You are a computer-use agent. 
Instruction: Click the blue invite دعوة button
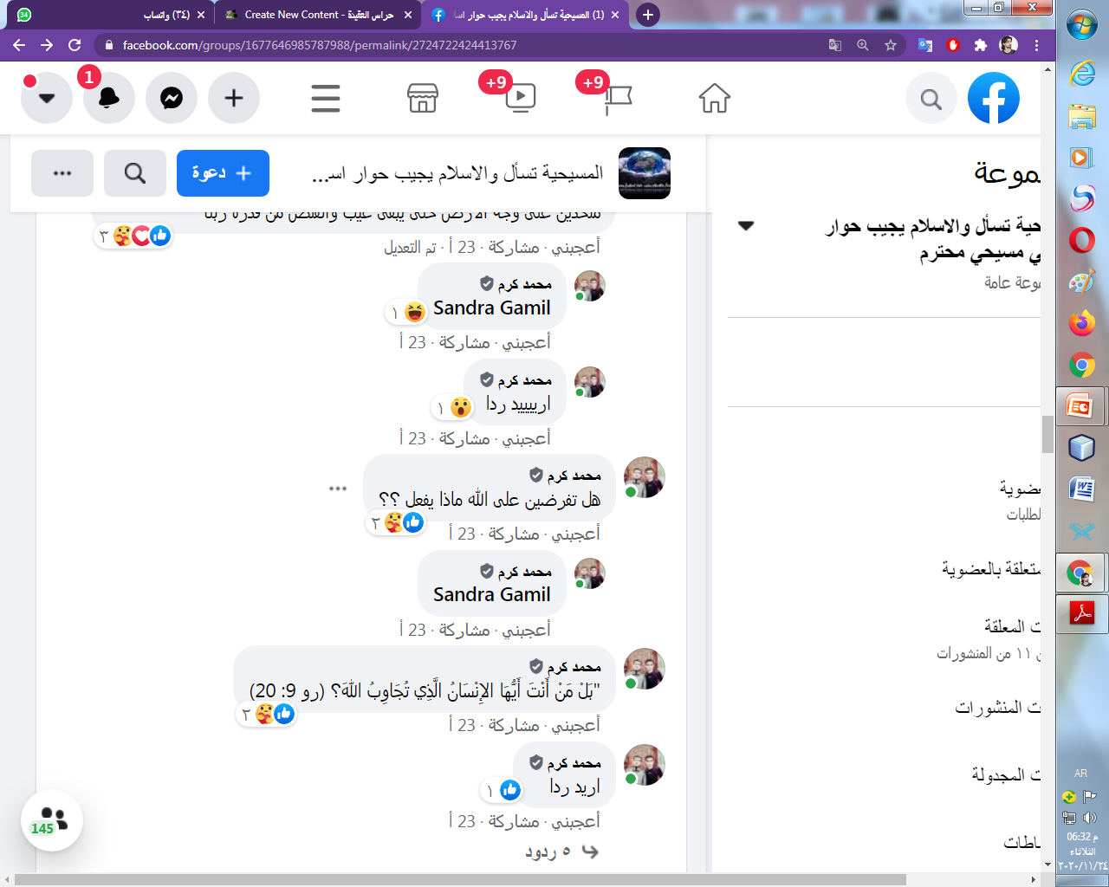pos(223,173)
